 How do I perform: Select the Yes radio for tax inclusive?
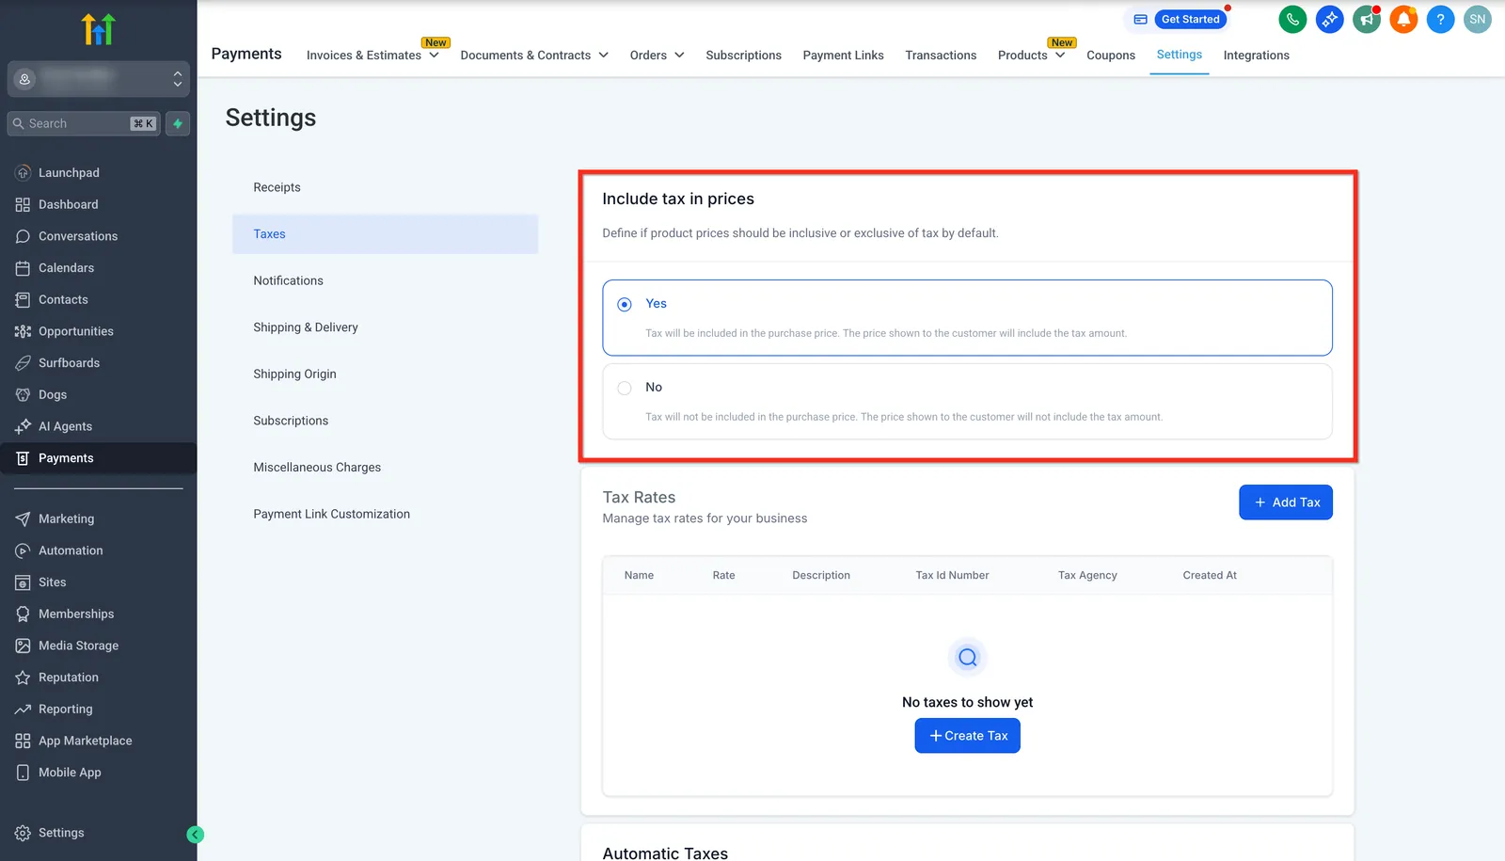point(625,304)
